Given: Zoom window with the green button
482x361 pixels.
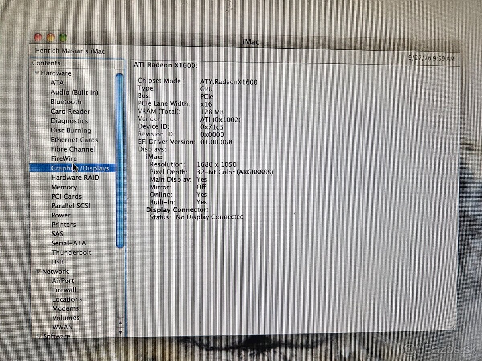Looking at the screenshot, I should 63,38.
